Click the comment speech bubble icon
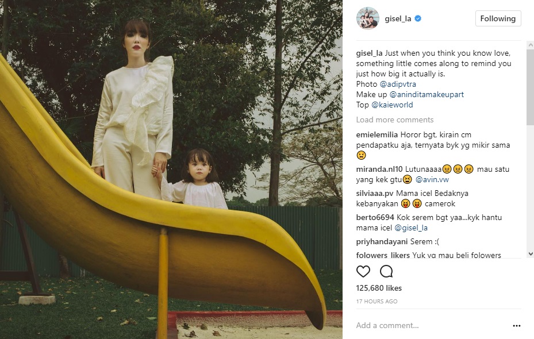Viewport: 534px width, 339px height. [x=386, y=272]
